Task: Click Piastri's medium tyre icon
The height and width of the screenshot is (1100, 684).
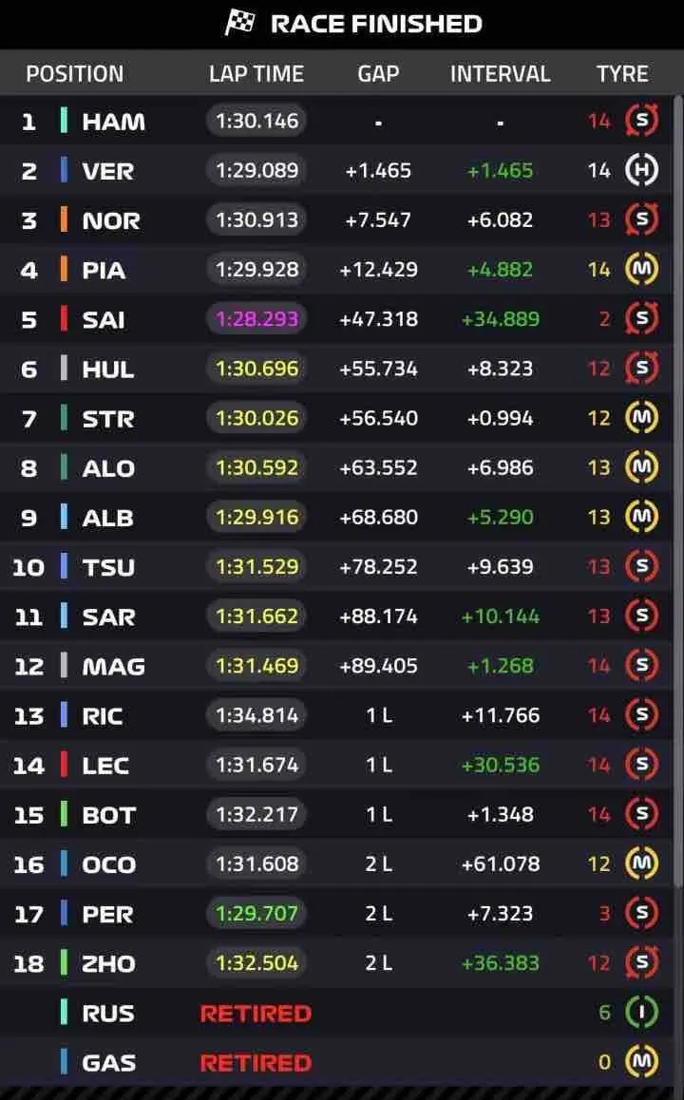Action: pyautogui.click(x=641, y=270)
